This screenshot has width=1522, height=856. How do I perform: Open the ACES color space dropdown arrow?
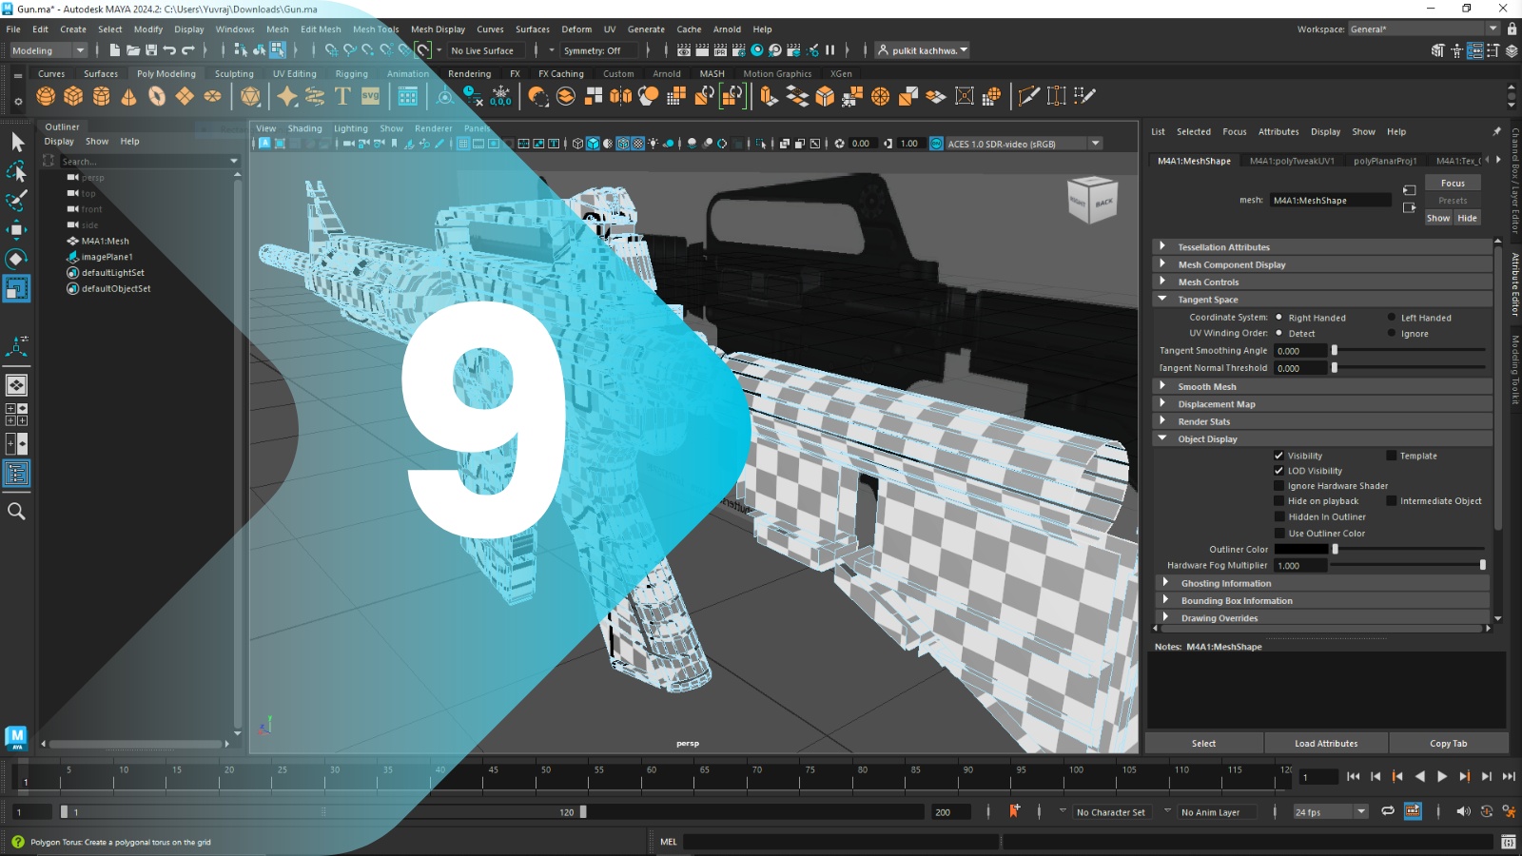pos(1096,144)
